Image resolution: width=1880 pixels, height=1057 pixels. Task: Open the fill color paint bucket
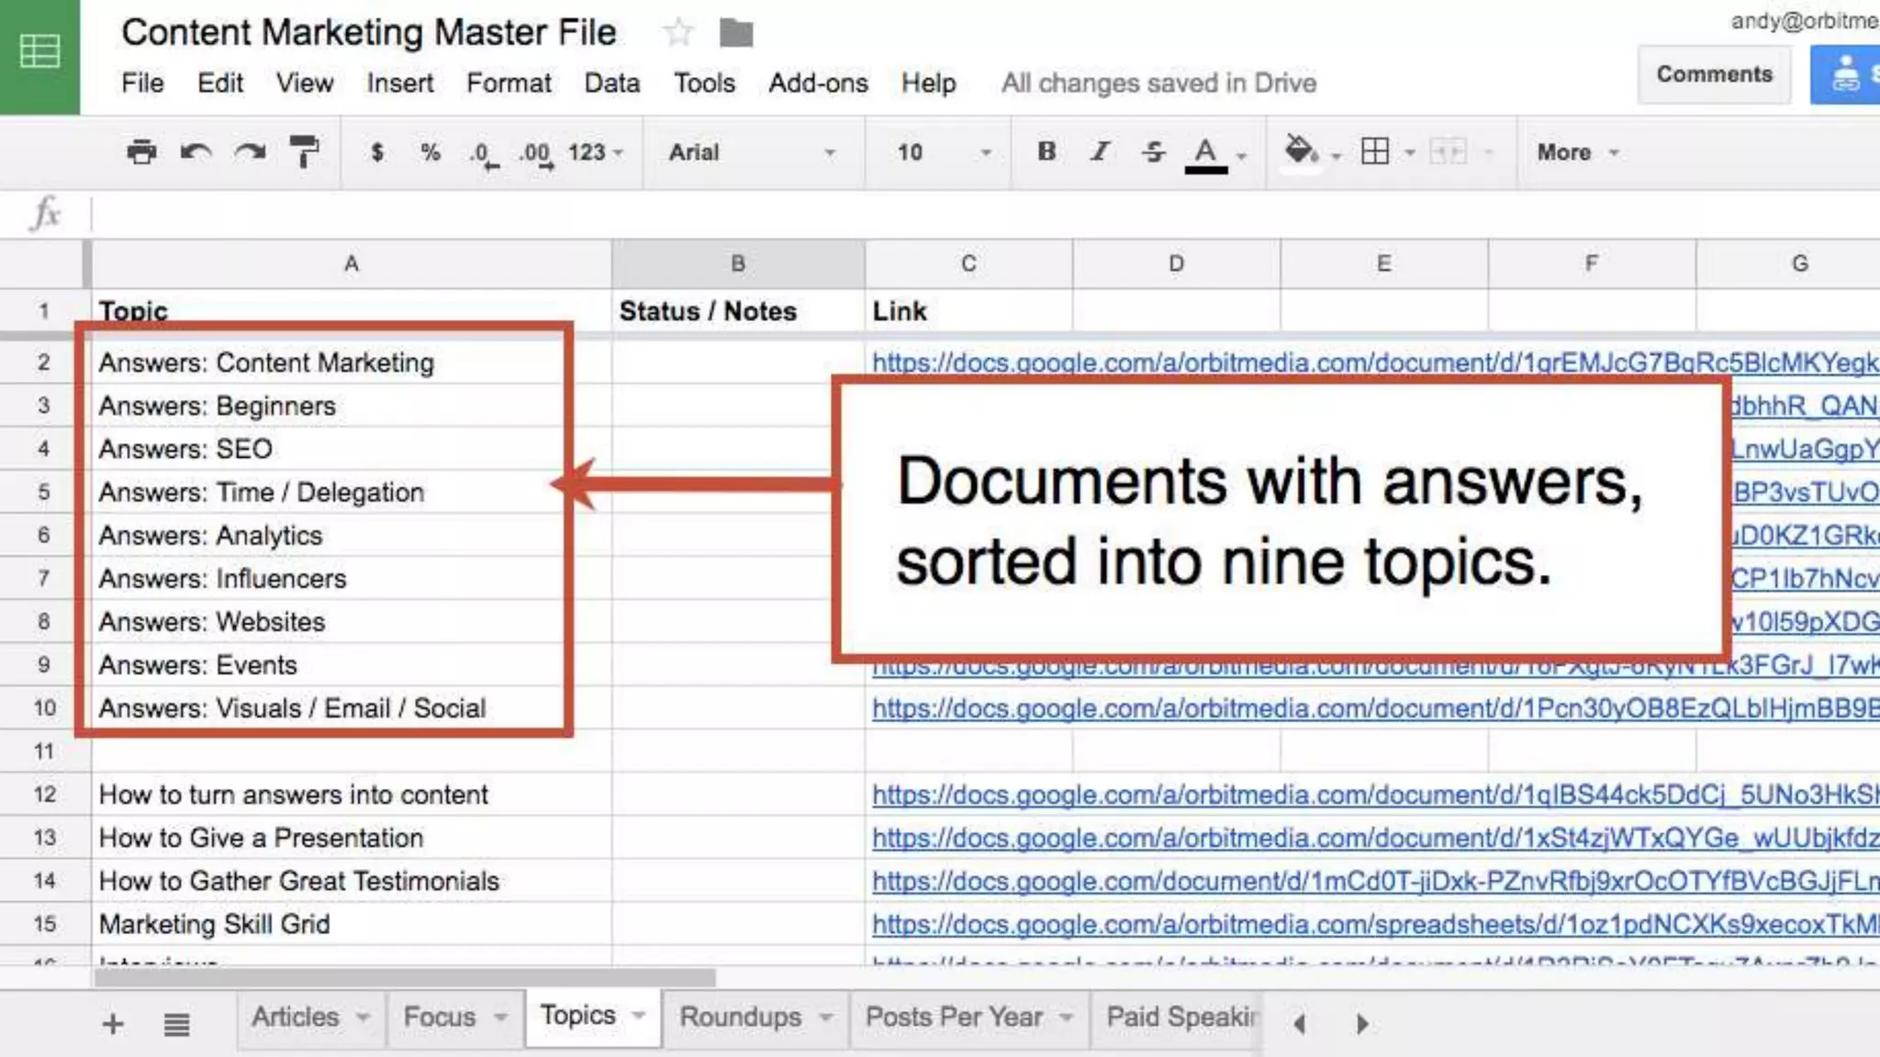1300,151
